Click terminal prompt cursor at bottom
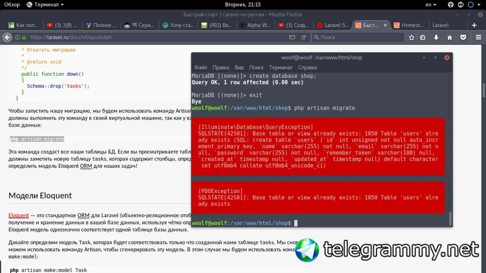The height and width of the screenshot is (273, 486). pyautogui.click(x=296, y=223)
